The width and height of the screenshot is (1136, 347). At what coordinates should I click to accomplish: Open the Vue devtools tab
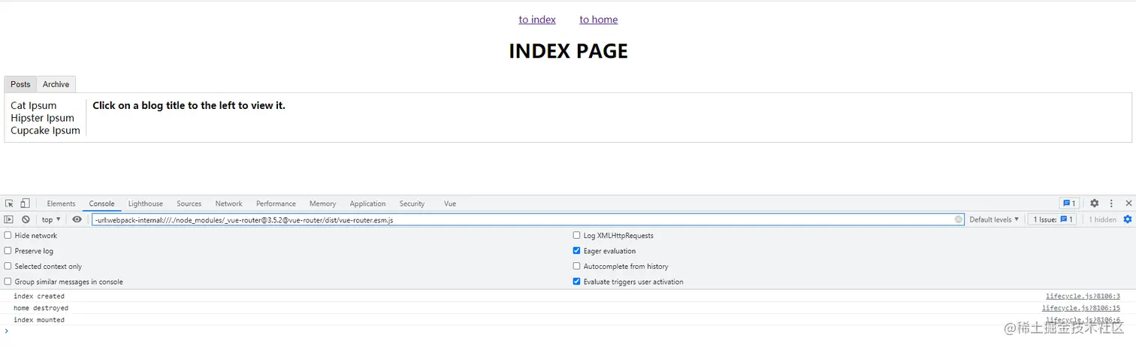[450, 204]
